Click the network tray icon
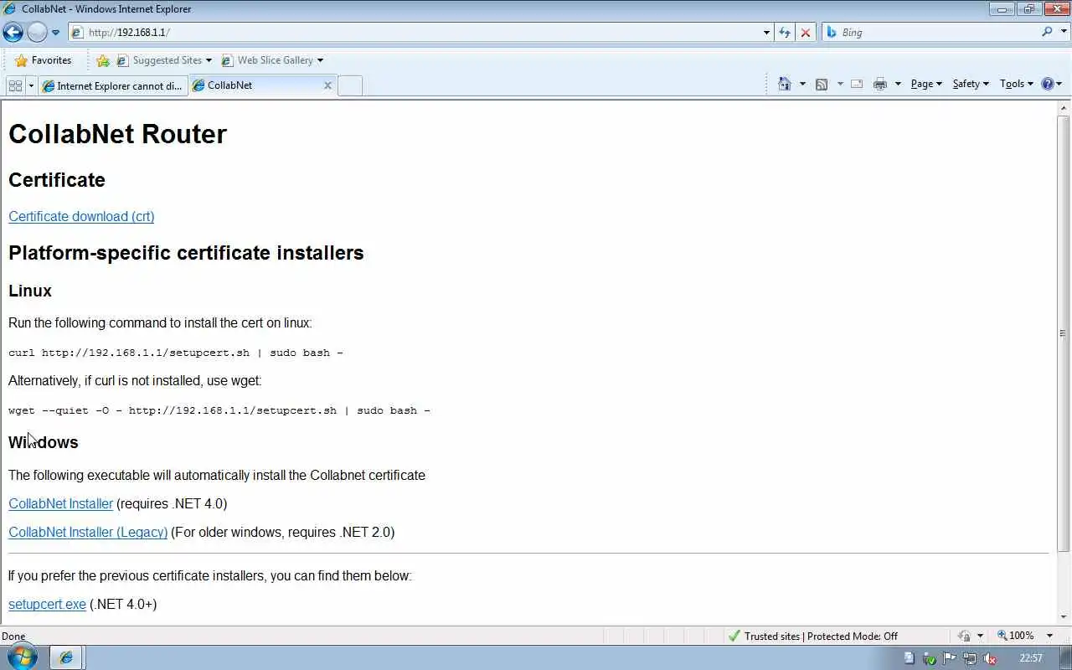 970,658
